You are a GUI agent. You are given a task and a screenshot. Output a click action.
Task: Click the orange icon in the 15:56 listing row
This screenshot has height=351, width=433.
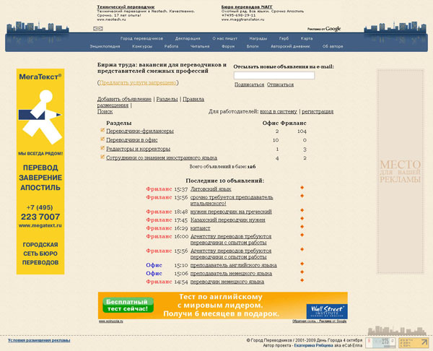302,250
